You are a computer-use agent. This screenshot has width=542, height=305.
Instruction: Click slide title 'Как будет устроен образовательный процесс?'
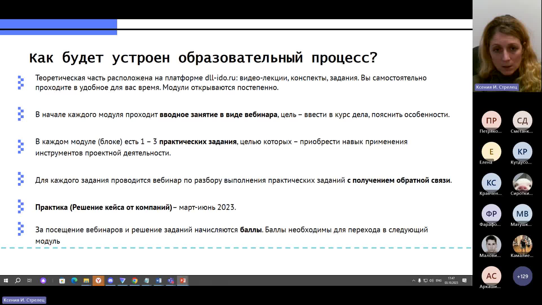pyautogui.click(x=203, y=58)
